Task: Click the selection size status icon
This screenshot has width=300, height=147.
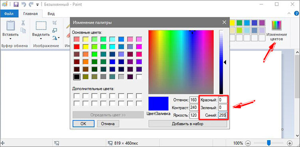Action: coord(57,143)
